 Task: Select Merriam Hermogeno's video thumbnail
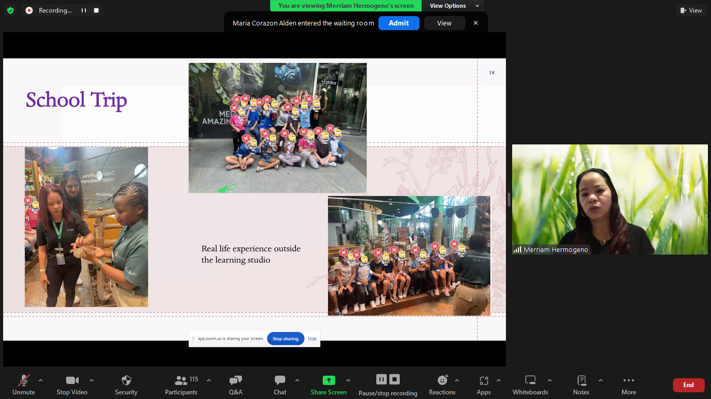click(610, 199)
